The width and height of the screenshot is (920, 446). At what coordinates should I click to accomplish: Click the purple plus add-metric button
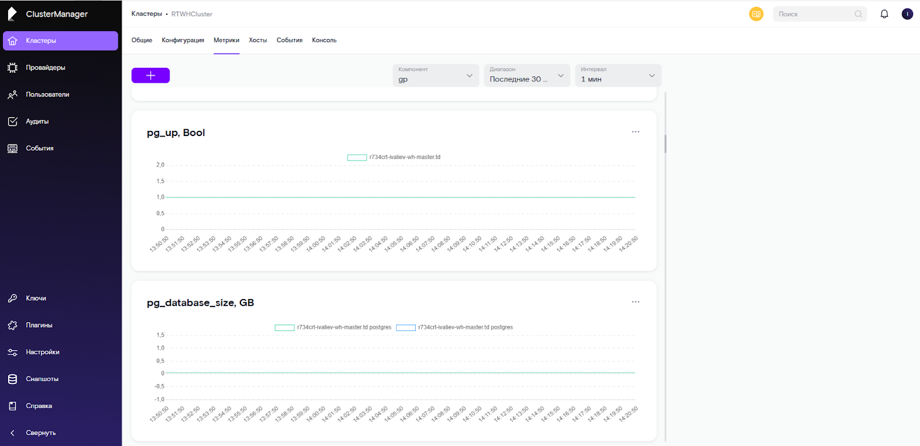150,75
